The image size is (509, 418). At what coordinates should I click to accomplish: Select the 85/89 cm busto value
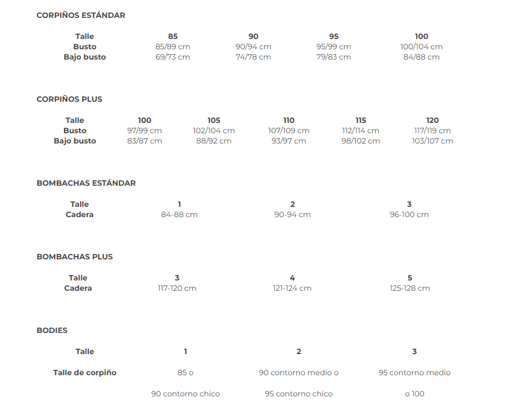(x=173, y=47)
